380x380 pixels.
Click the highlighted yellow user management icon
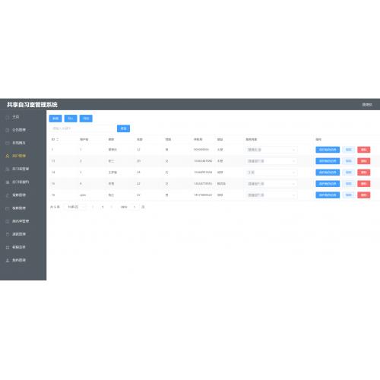[x=8, y=156]
